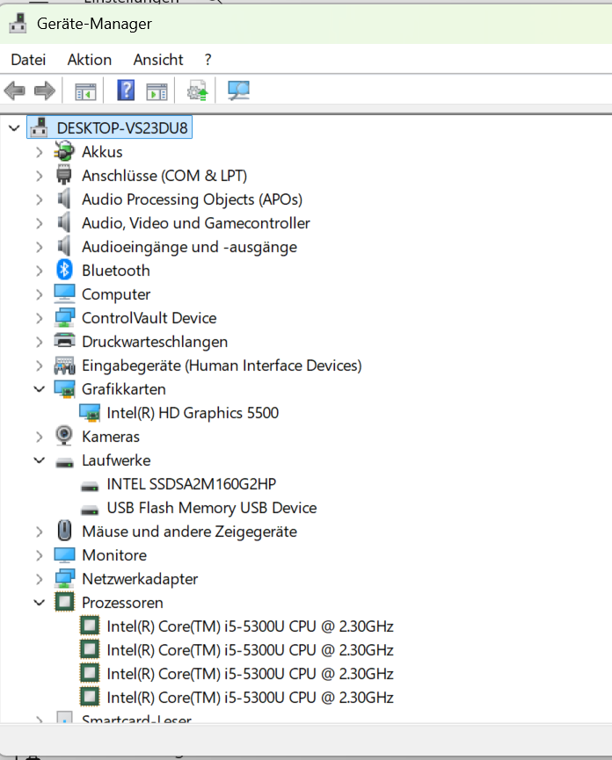Image resolution: width=612 pixels, height=760 pixels.
Task: Open the Datei menu
Action: point(28,60)
